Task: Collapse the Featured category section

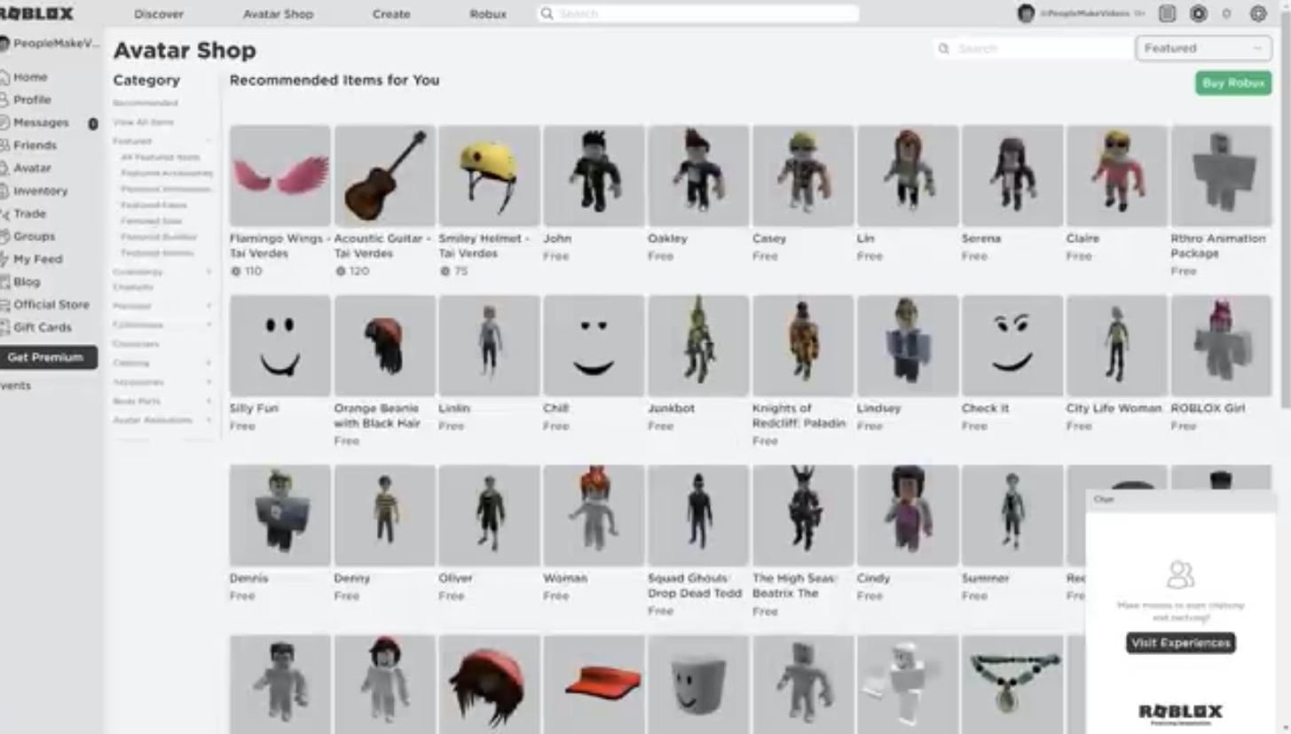Action: coord(209,141)
